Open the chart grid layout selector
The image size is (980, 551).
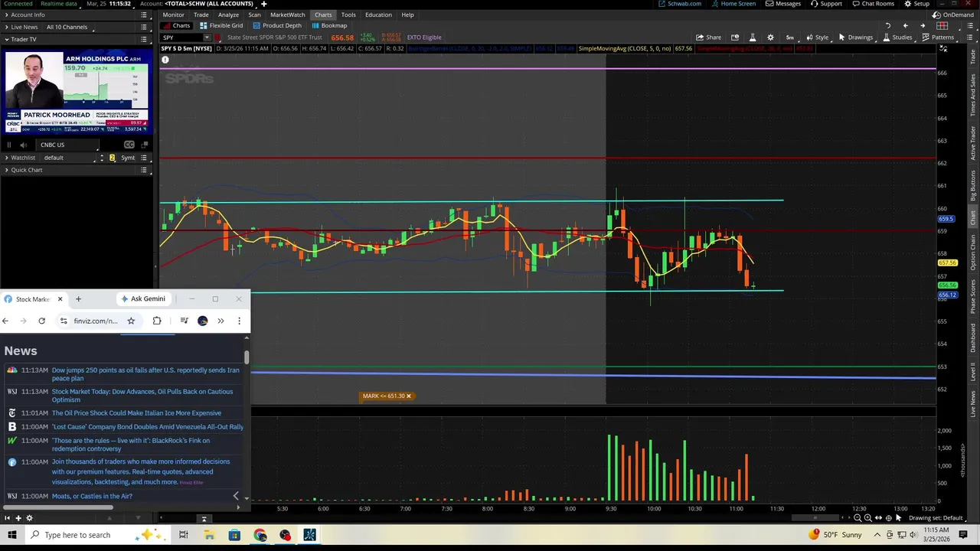[x=942, y=25]
